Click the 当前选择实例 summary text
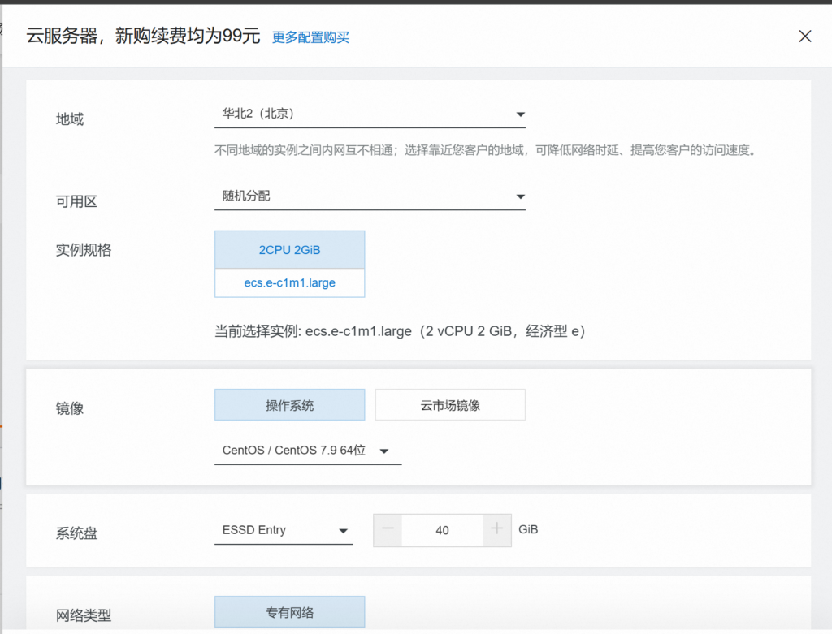 click(400, 331)
